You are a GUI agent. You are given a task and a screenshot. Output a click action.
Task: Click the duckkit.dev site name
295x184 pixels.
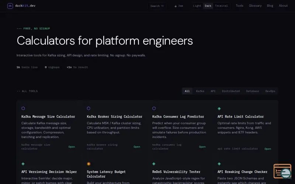[25, 6]
